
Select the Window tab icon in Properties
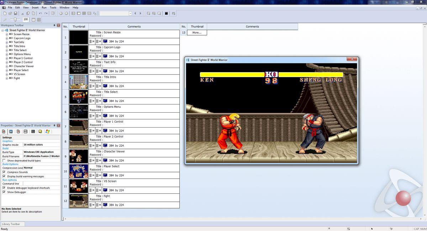11,131
